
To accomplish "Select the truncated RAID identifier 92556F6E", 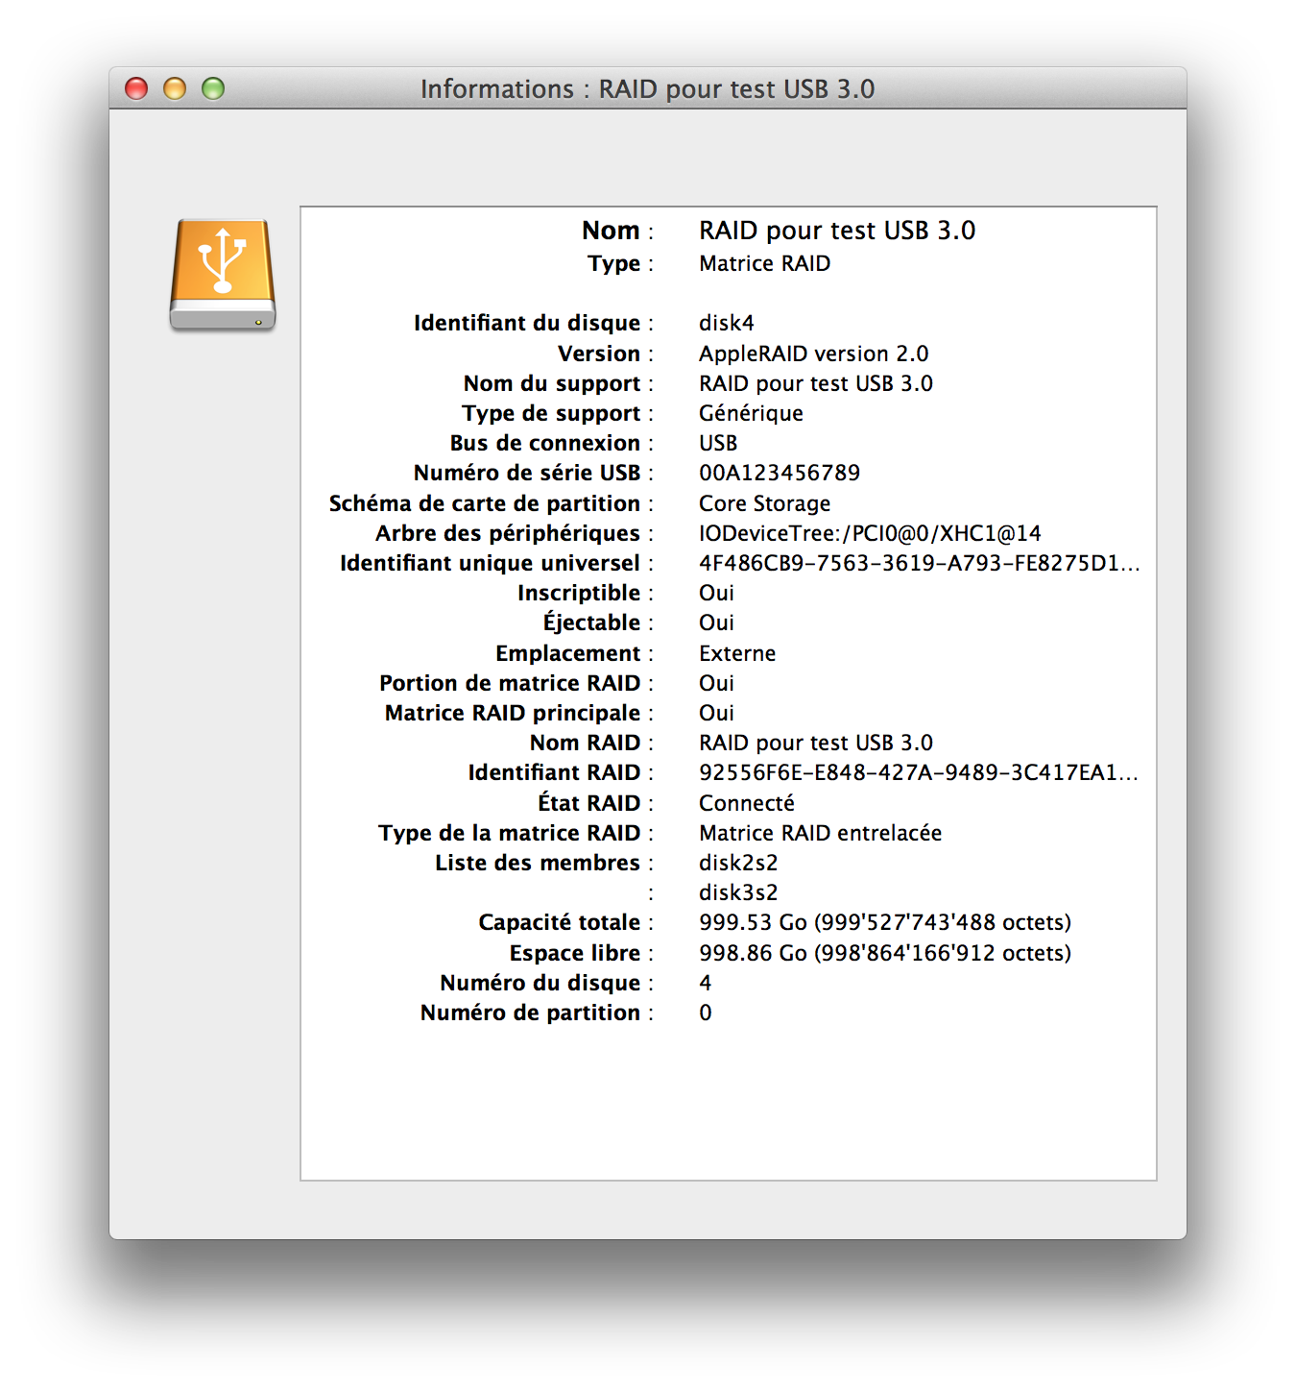I will pos(918,772).
